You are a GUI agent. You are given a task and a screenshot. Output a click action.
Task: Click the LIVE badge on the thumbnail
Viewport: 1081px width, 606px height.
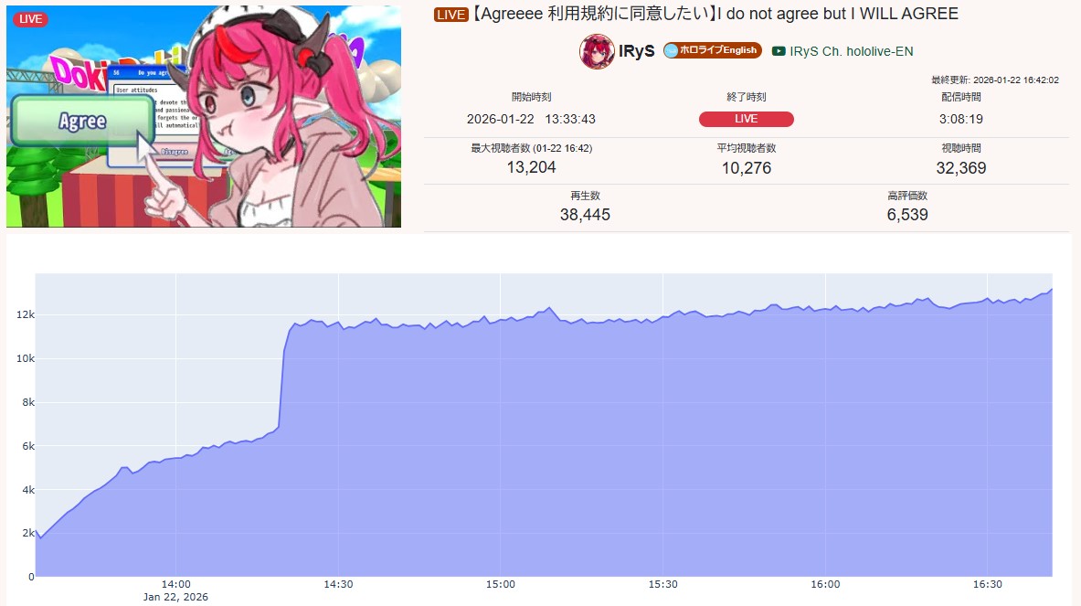pyautogui.click(x=30, y=18)
